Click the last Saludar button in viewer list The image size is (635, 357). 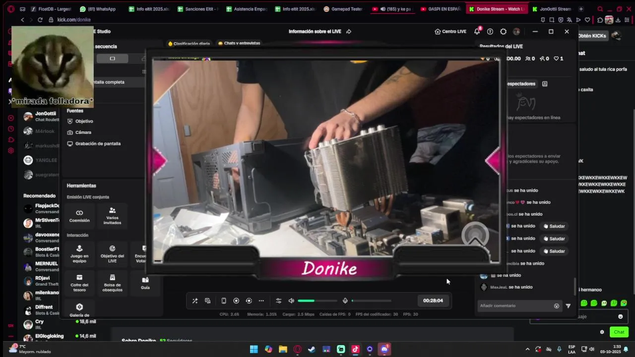(554, 251)
